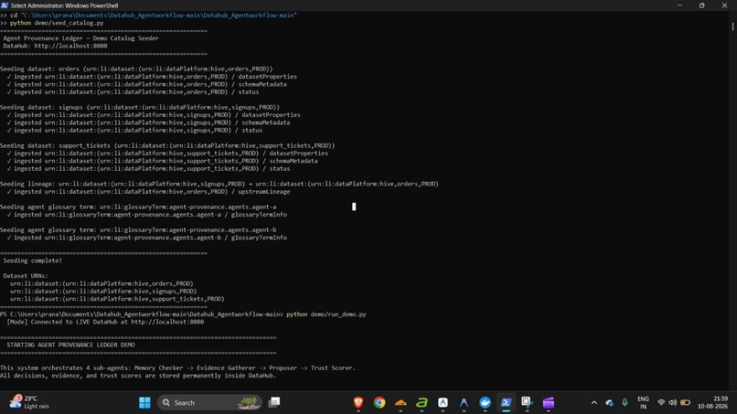The width and height of the screenshot is (737, 414).
Task: Click the 'Dataset URNs:' heading
Action: [x=26, y=276]
